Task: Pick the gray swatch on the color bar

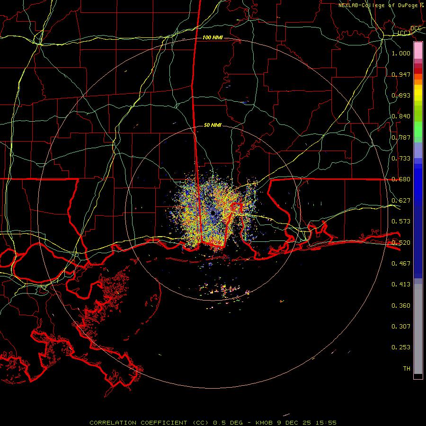Action: [x=418, y=329]
